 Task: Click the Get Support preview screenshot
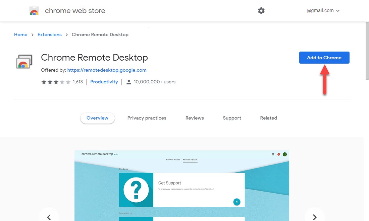point(181,186)
